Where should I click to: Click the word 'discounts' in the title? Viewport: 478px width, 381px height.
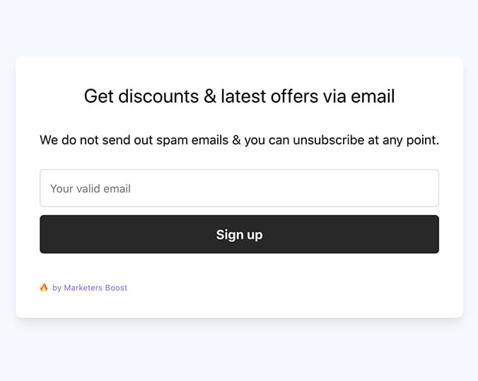[158, 96]
